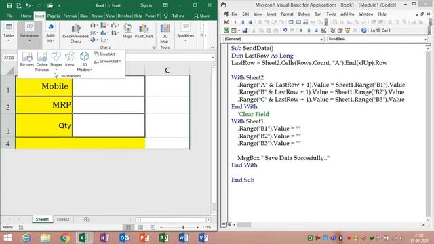This screenshot has width=434, height=244.
Task: Click Print Preview icon in Quick Access
Action: click(18, 5)
